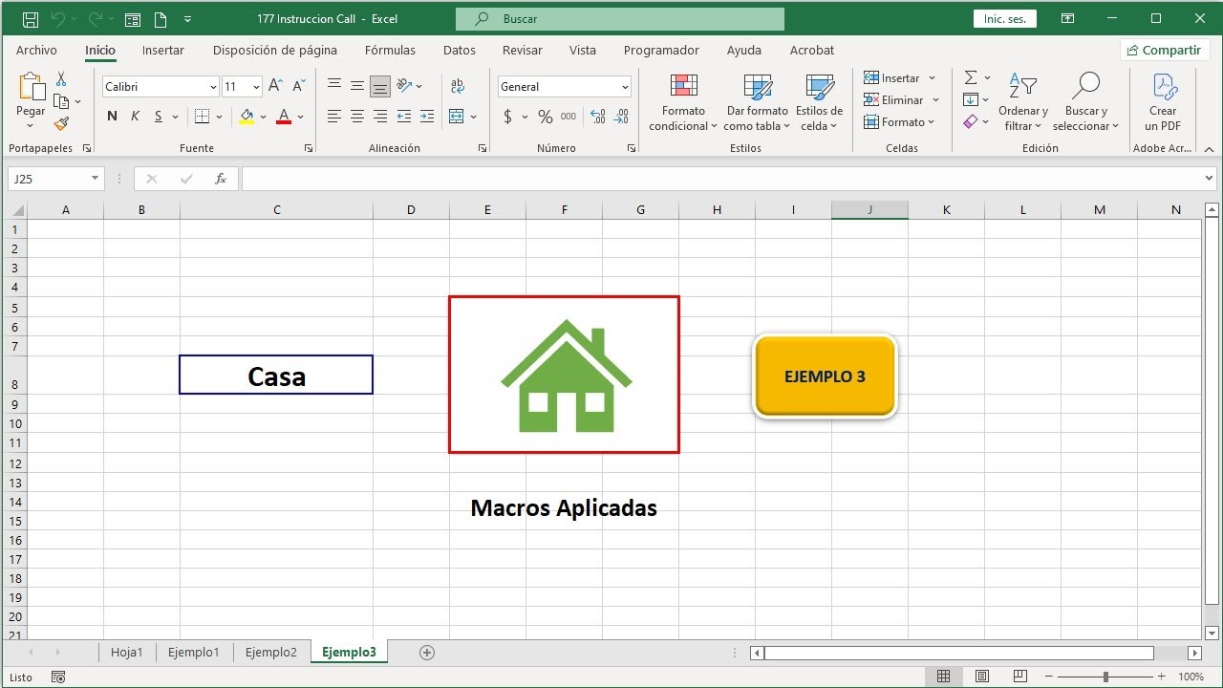The height and width of the screenshot is (688, 1223).
Task: Click the Buscar search box
Action: pyautogui.click(x=620, y=19)
